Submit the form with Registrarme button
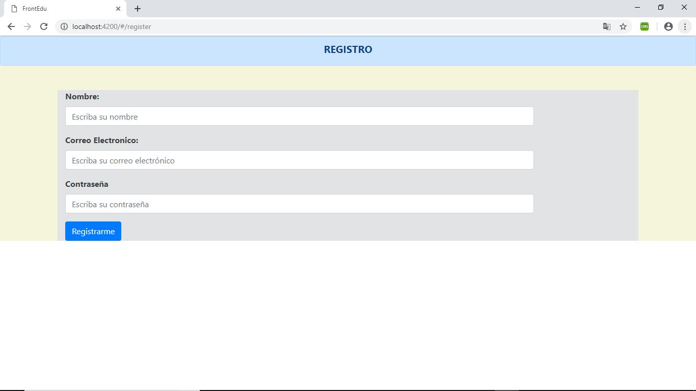Viewport: 696px width, 391px height. click(x=93, y=231)
